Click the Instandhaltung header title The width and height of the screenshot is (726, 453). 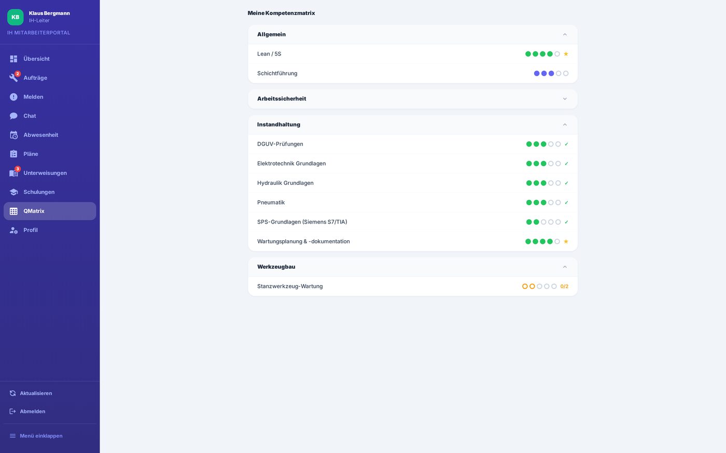point(278,125)
